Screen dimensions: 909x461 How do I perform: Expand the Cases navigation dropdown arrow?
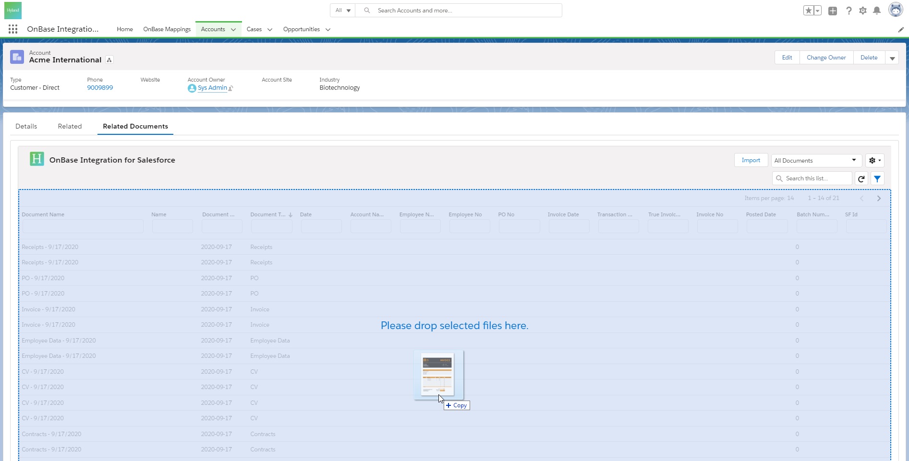270,30
